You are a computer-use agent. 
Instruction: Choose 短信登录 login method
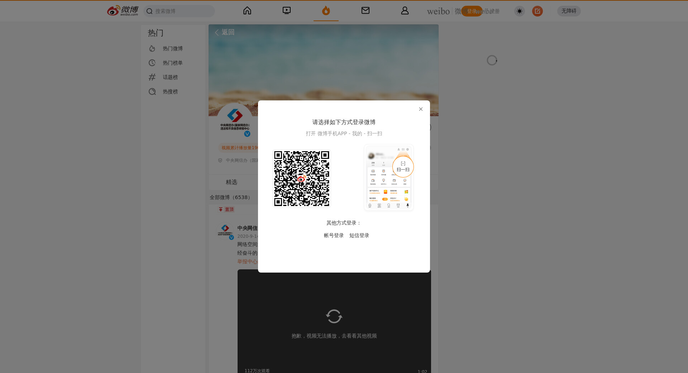(x=359, y=235)
